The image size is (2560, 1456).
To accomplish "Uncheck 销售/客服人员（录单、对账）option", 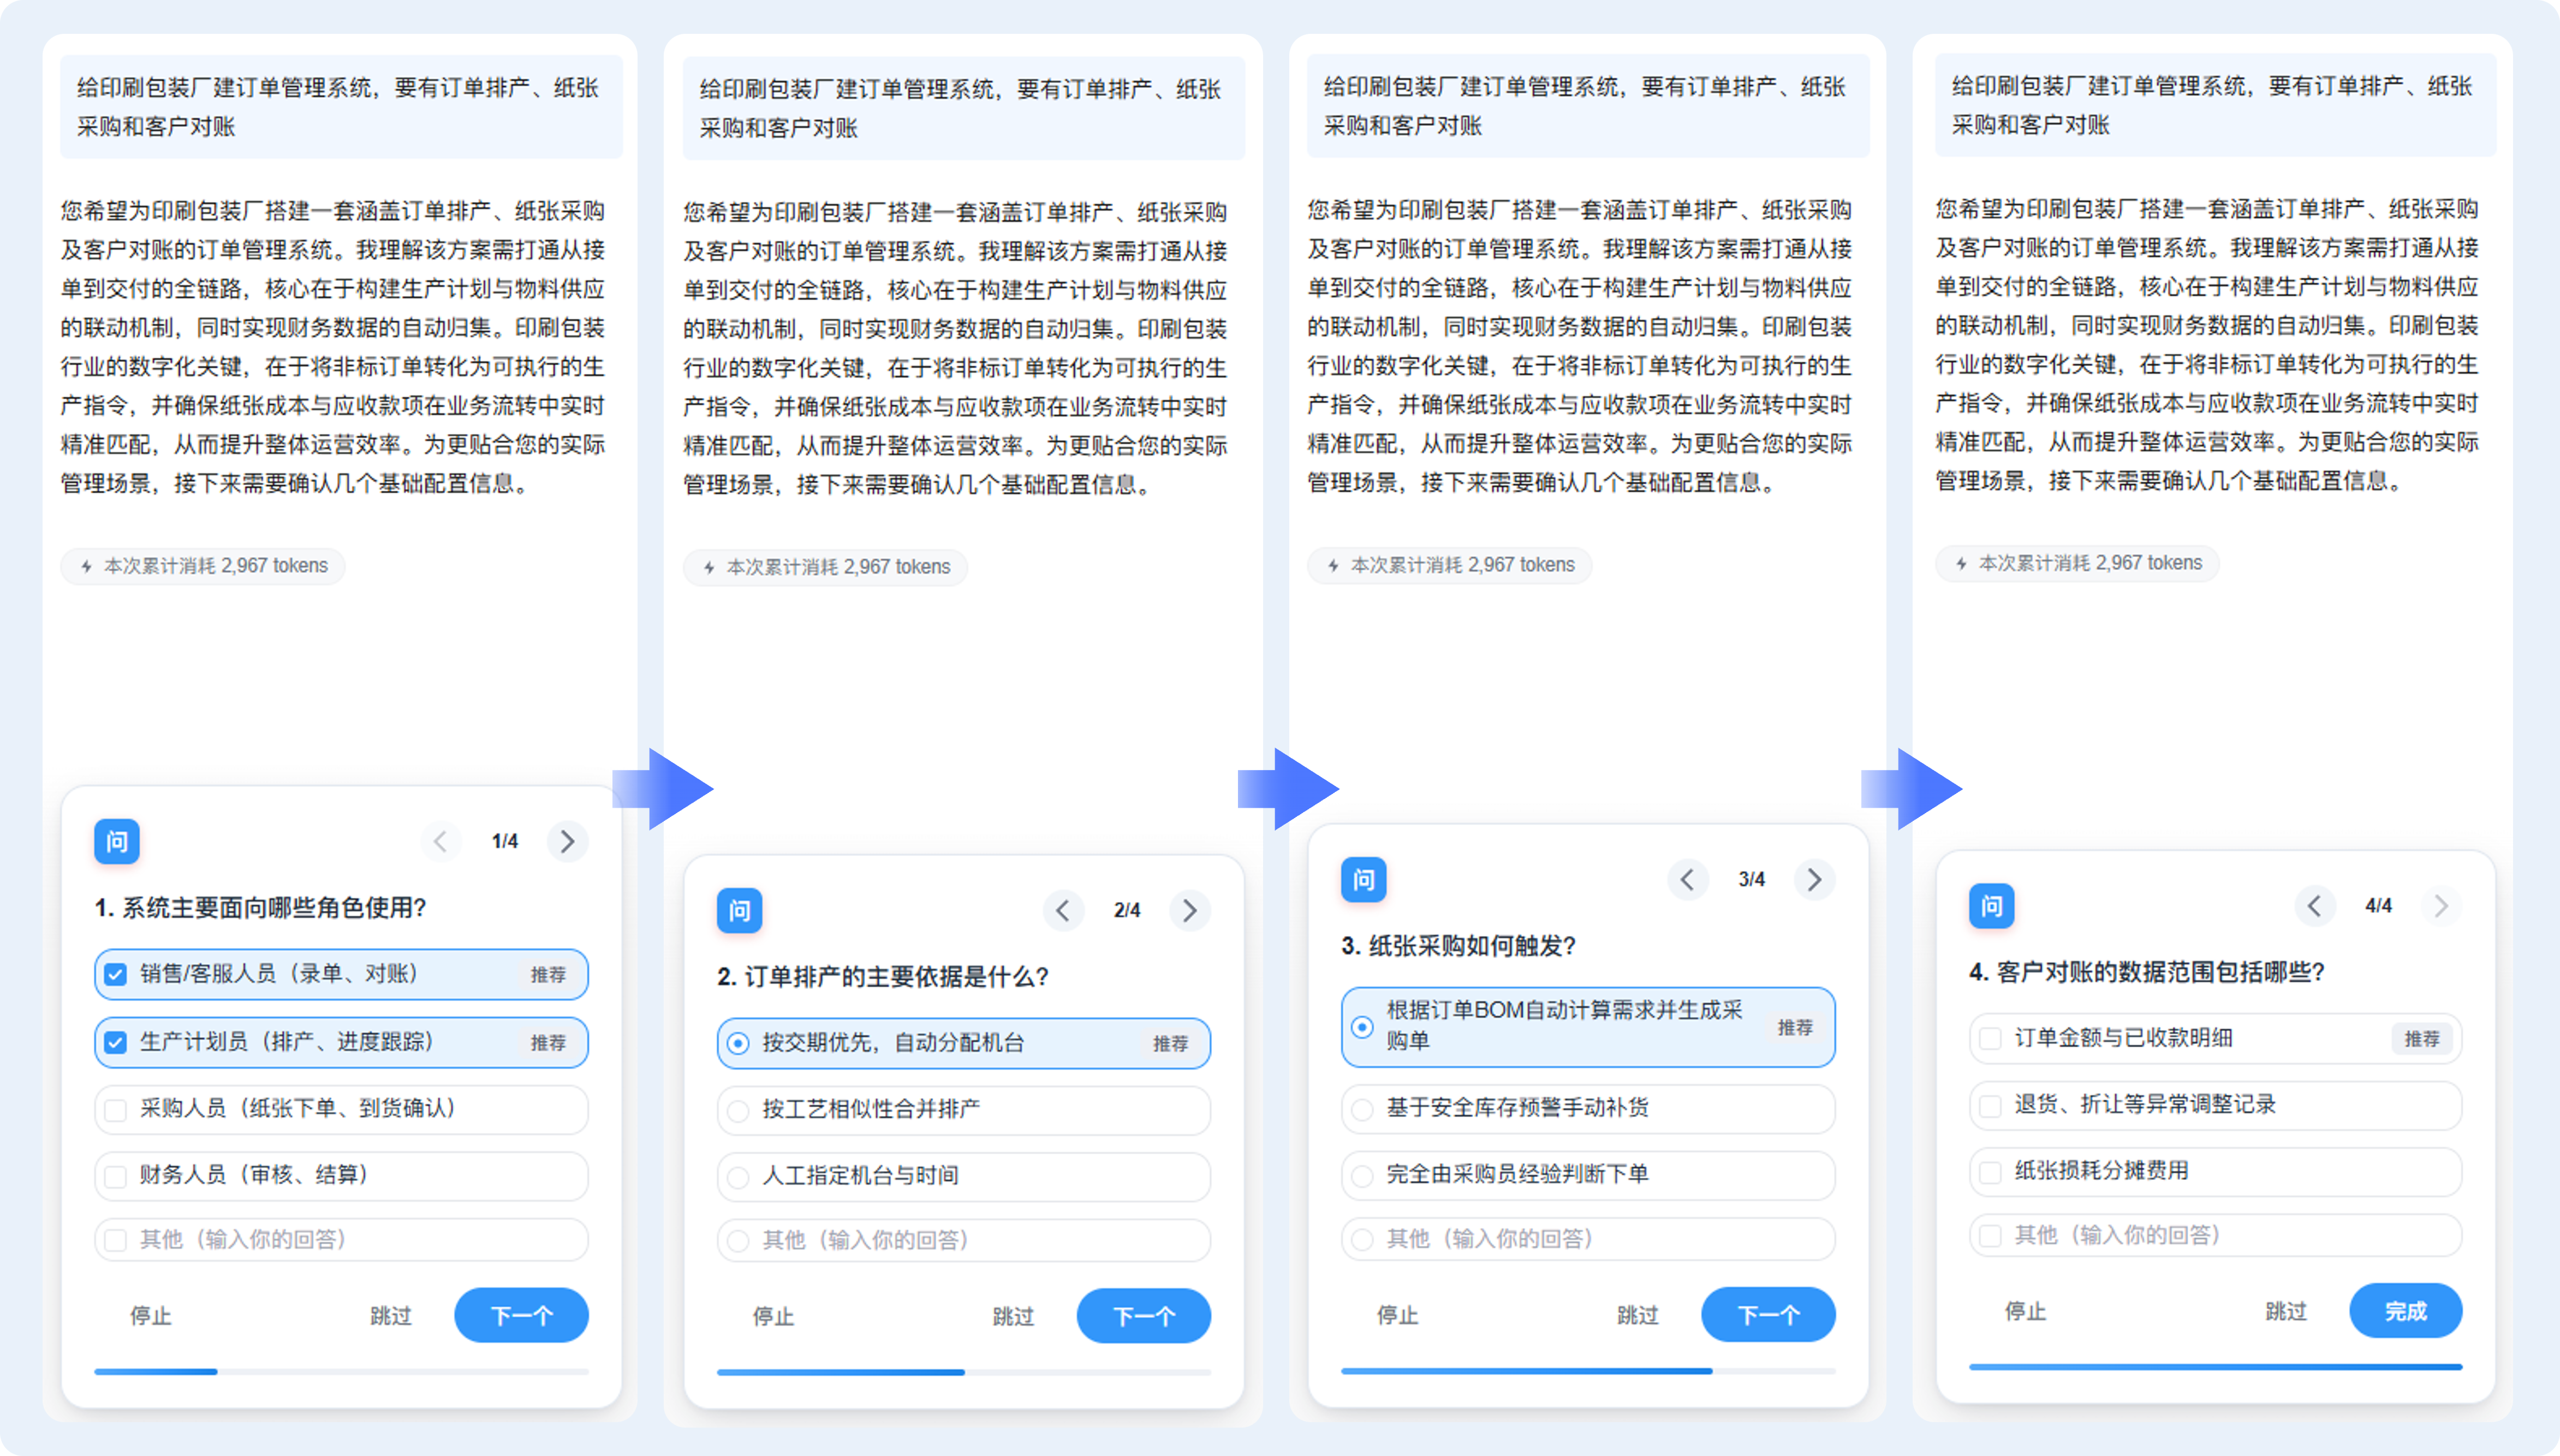I will (x=341, y=974).
